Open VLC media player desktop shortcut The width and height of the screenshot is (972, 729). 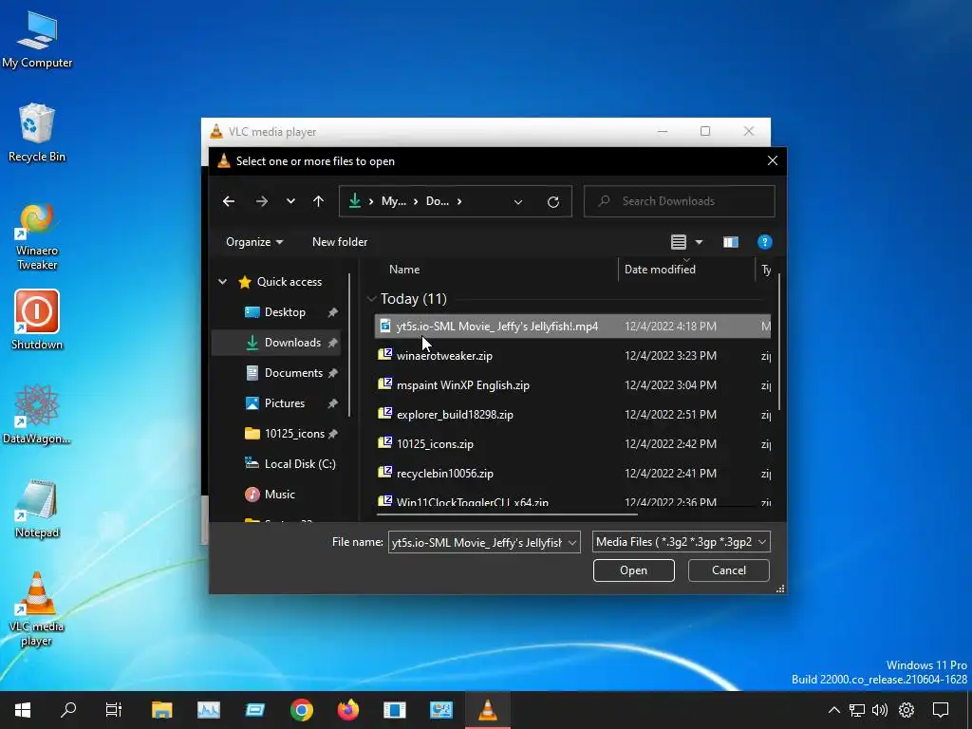[x=37, y=608]
